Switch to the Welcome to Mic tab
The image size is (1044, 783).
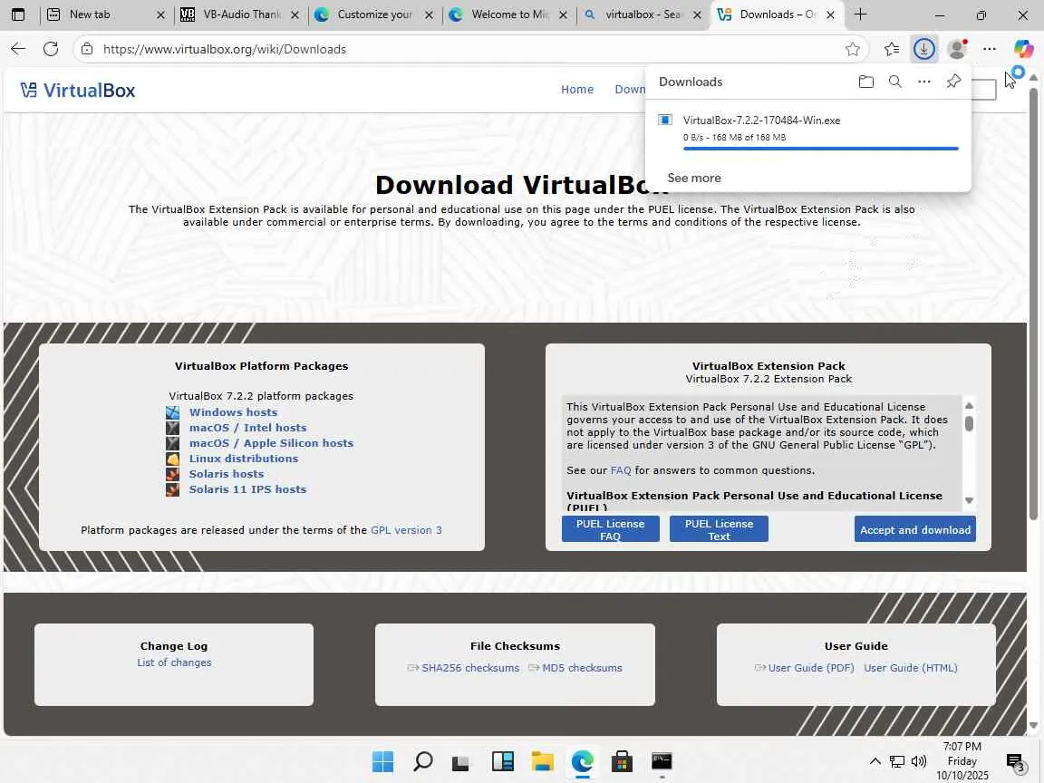coord(508,14)
